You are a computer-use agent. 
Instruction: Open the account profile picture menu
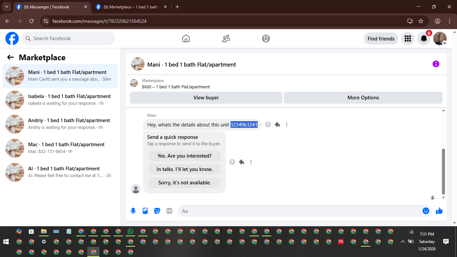pyautogui.click(x=440, y=38)
